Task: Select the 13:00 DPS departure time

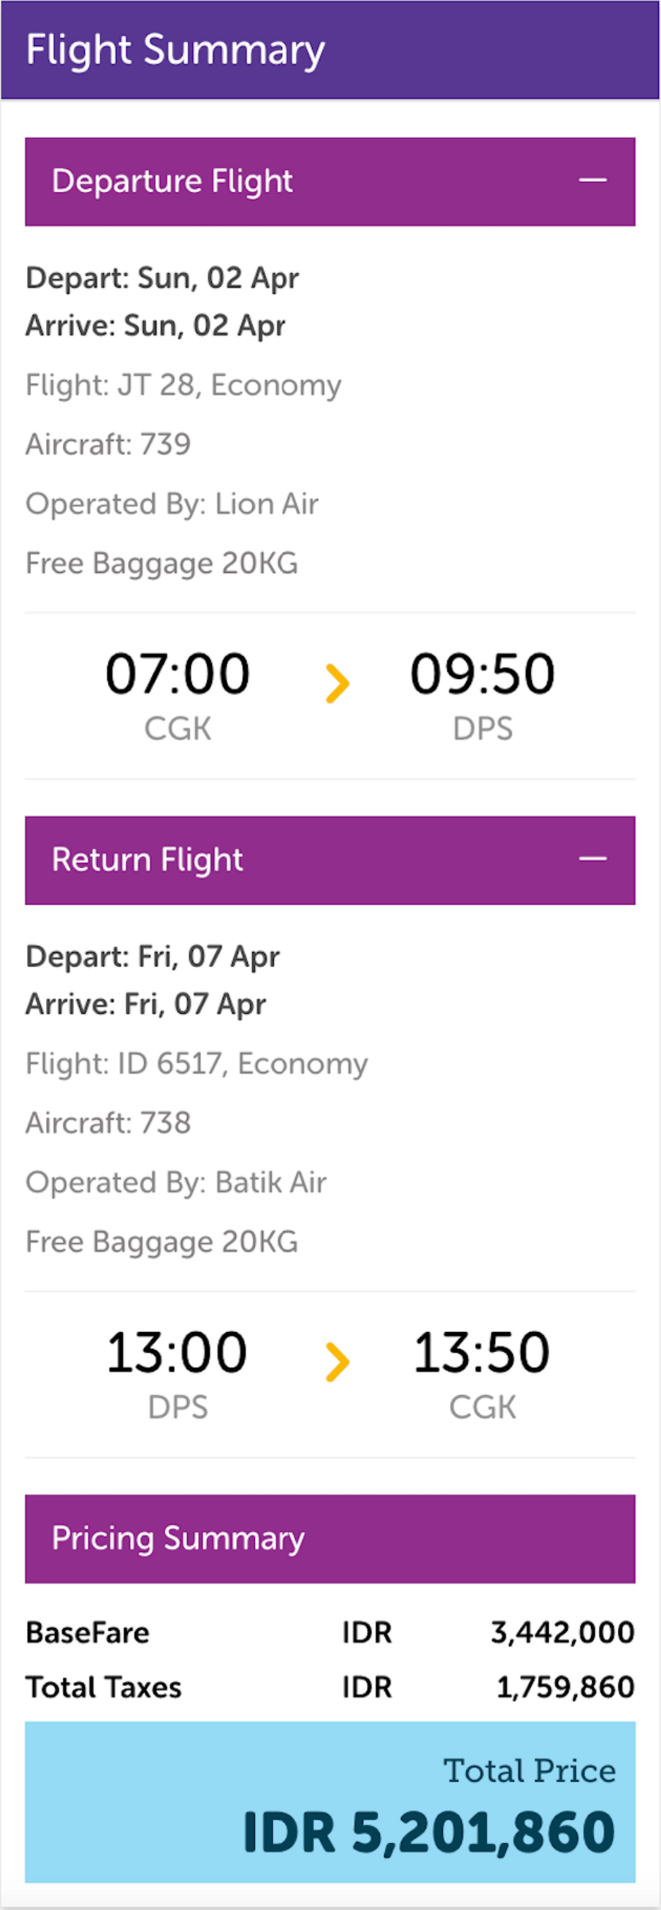Action: click(178, 1374)
